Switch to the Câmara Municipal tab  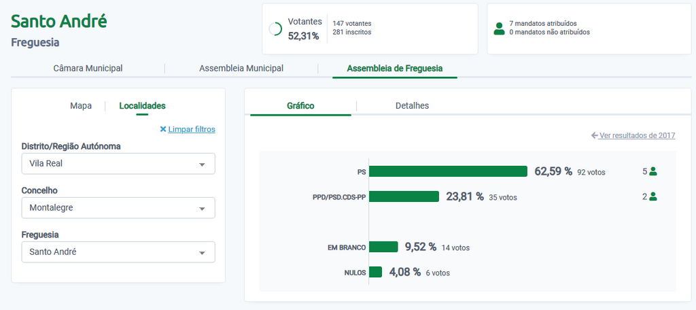(x=88, y=68)
